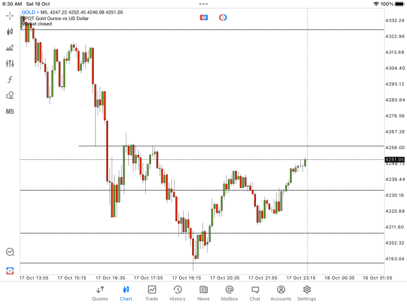Open the function indicators f icon

pyautogui.click(x=10, y=79)
